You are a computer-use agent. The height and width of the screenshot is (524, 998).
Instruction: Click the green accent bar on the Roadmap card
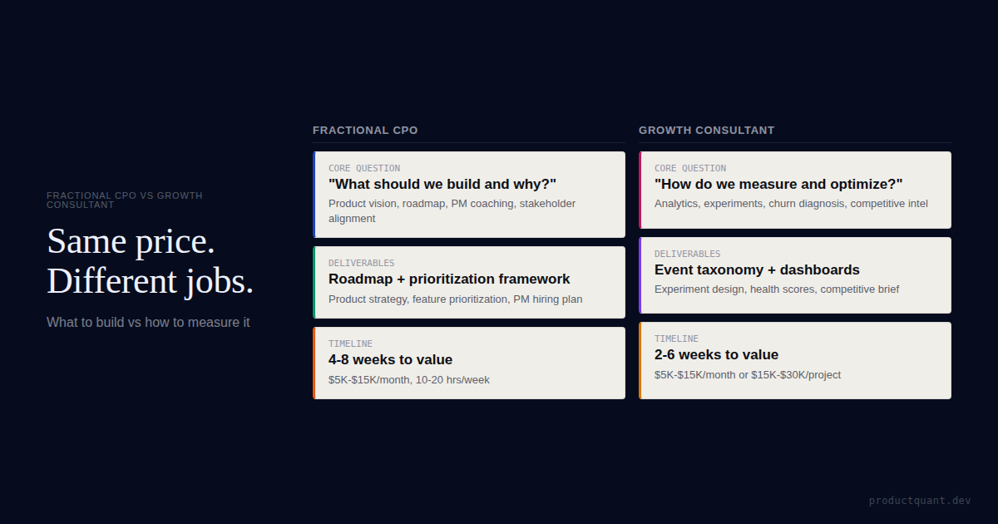[x=314, y=282]
